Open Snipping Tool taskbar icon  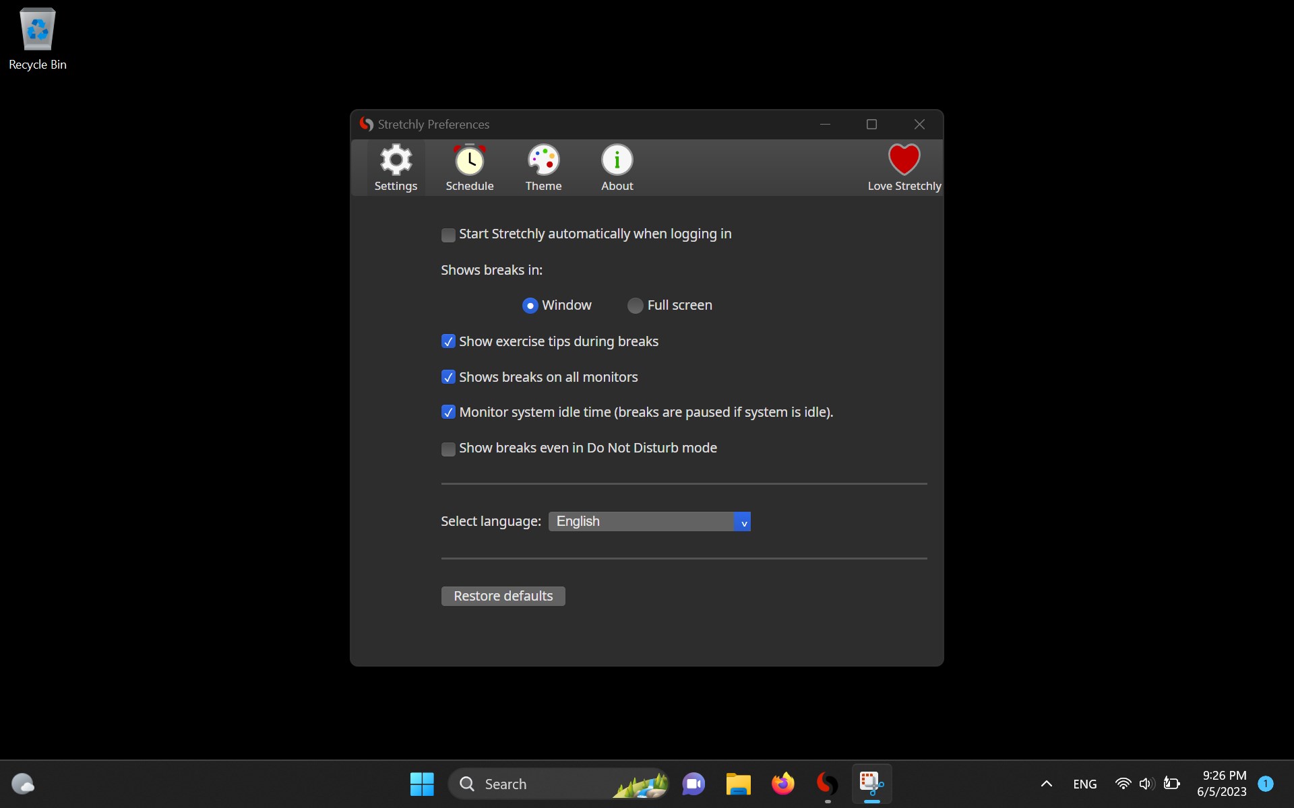point(871,783)
